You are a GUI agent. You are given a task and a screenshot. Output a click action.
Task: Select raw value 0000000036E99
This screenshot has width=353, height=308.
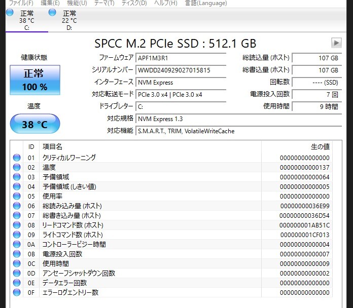(x=305, y=206)
